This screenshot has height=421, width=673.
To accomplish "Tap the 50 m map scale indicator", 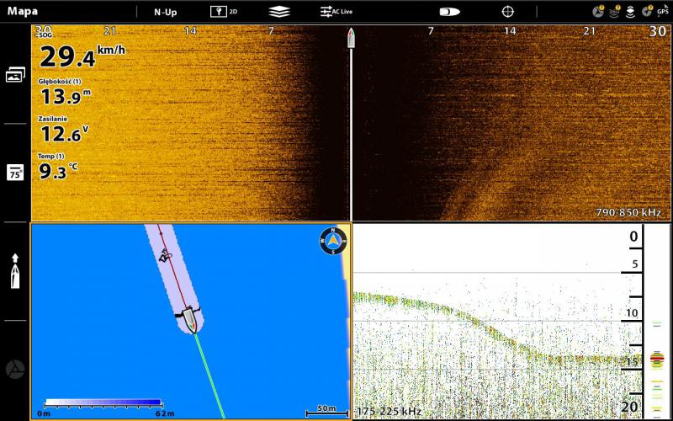I will point(326,410).
